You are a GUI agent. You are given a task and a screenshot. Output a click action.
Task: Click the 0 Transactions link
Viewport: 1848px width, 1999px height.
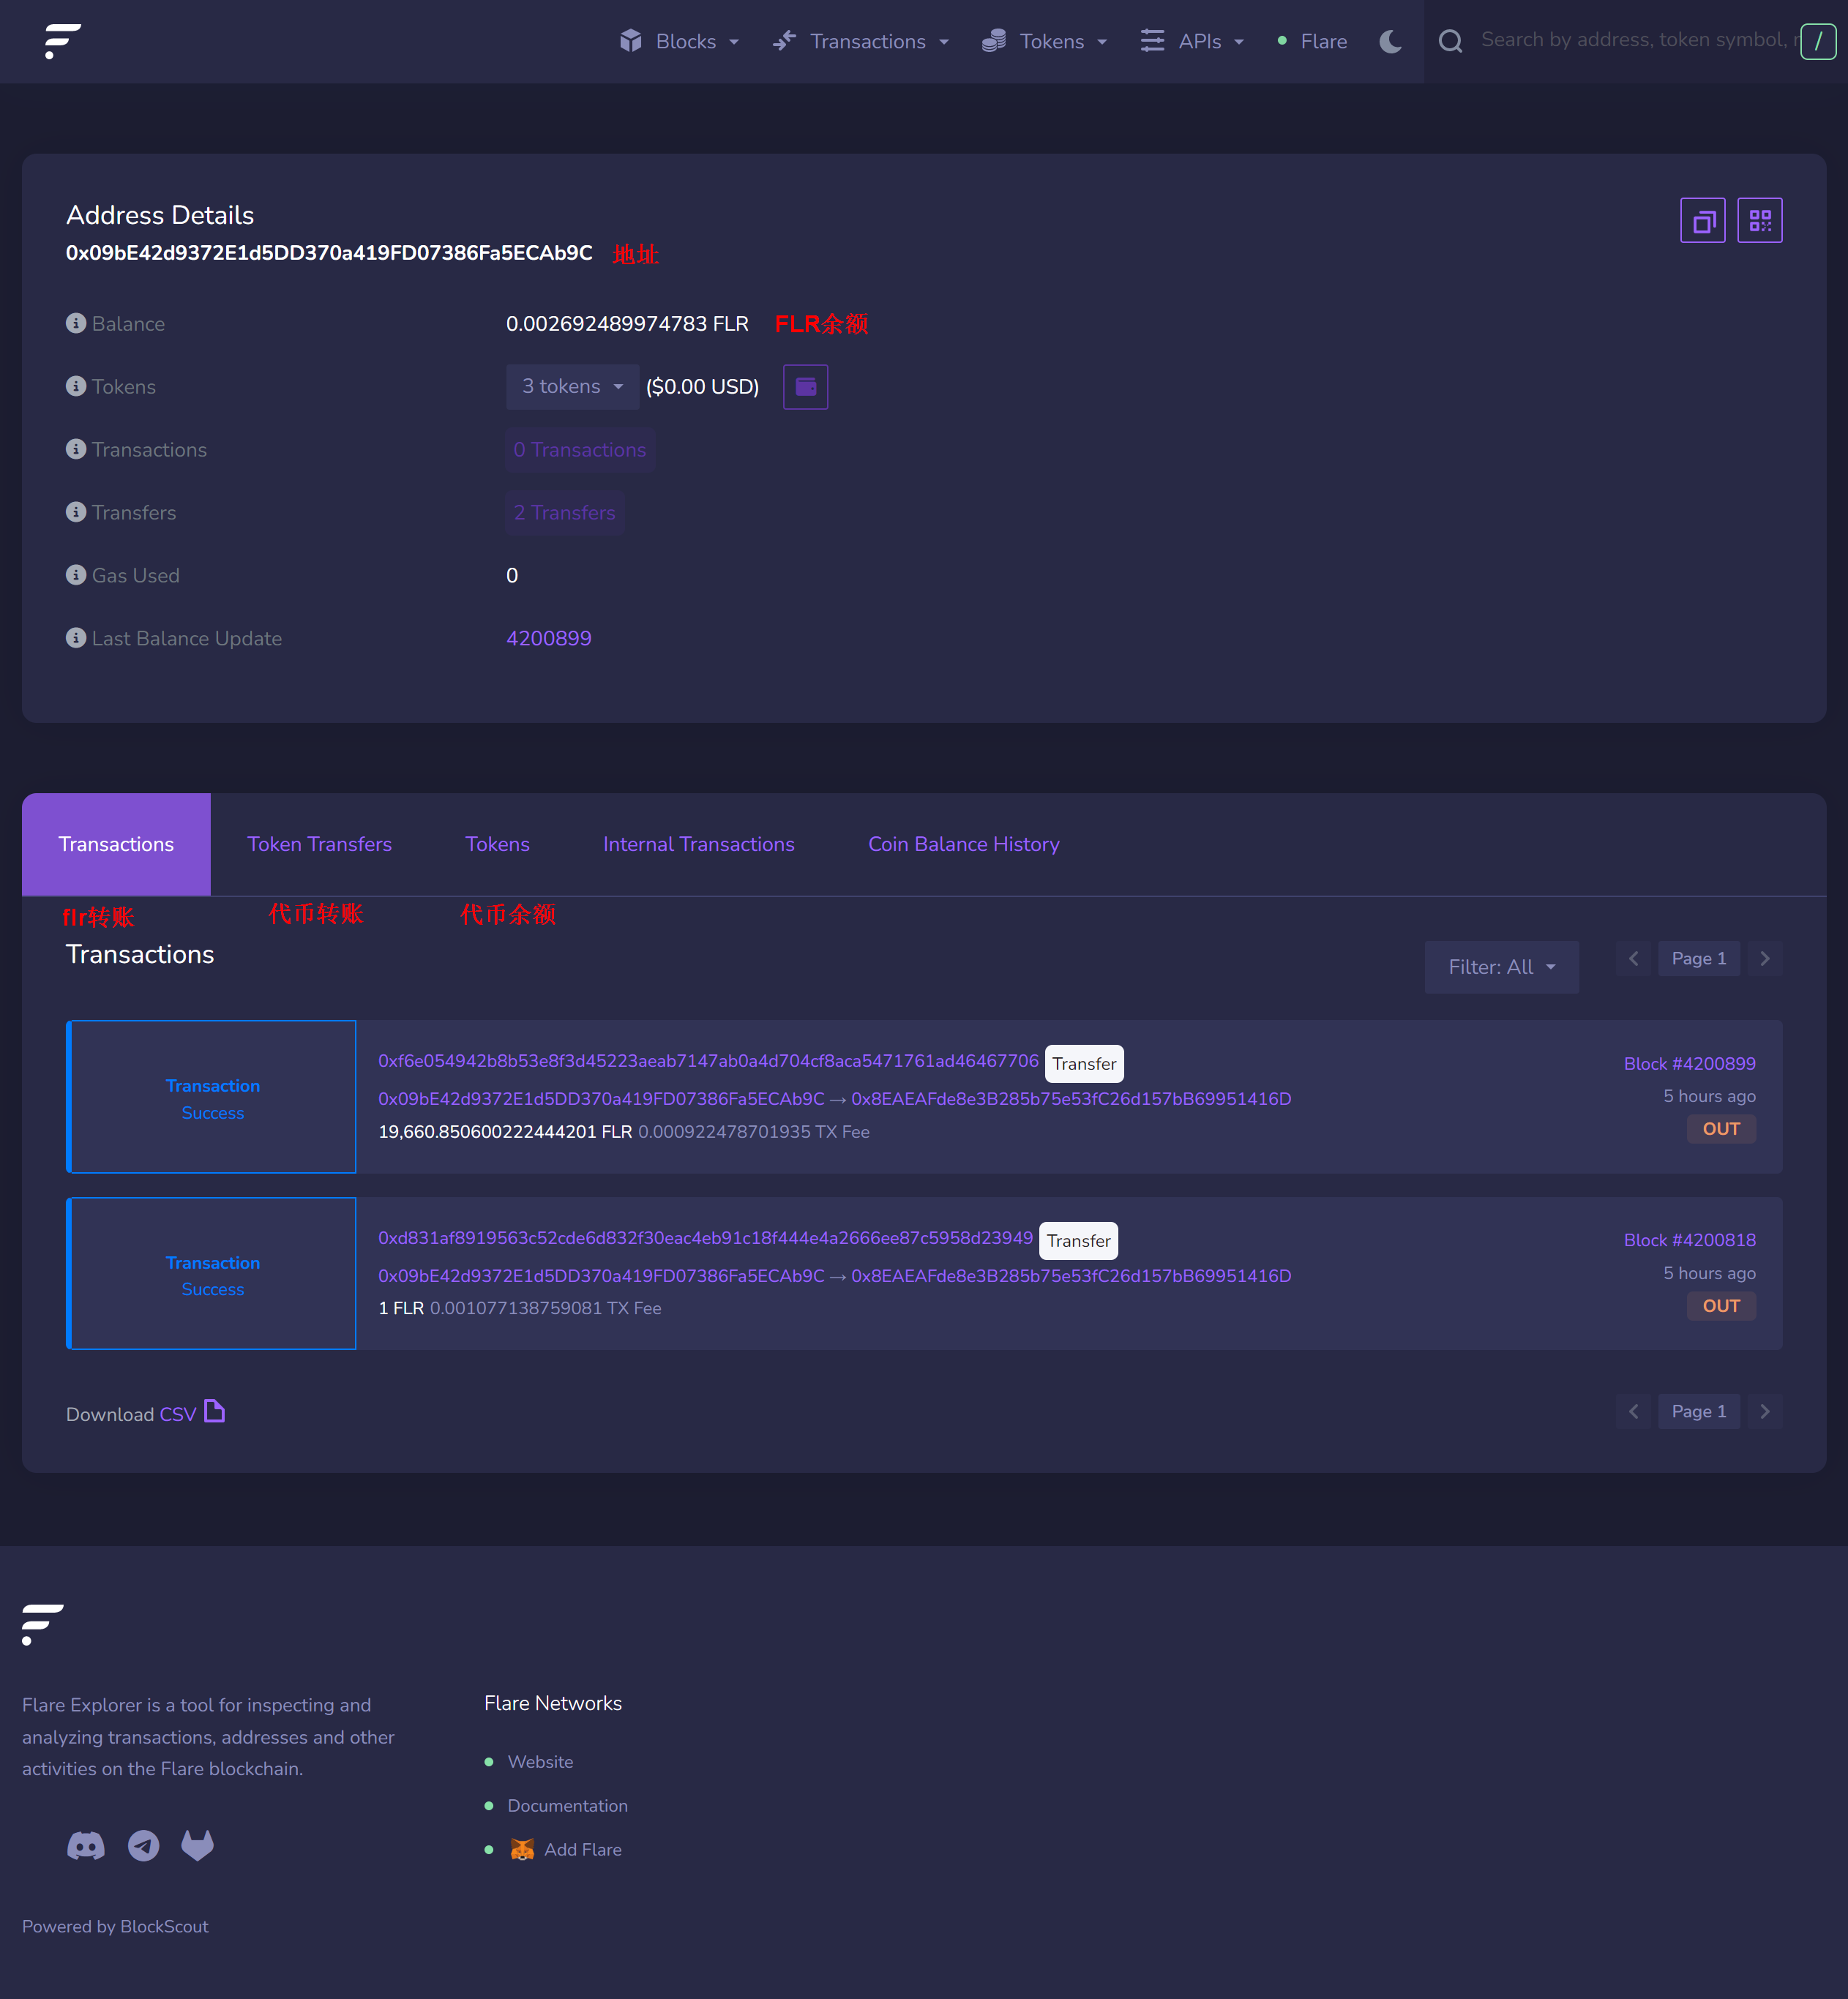(x=580, y=450)
